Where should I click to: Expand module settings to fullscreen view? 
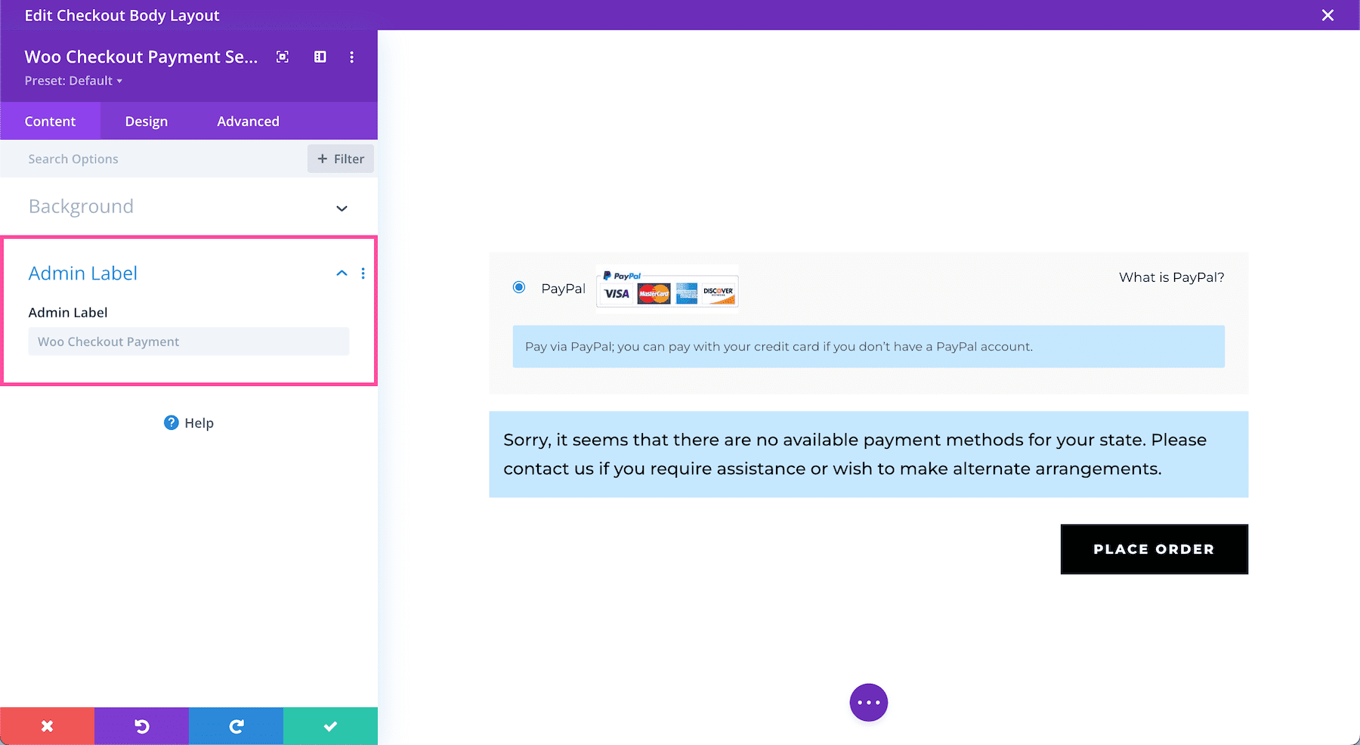282,57
